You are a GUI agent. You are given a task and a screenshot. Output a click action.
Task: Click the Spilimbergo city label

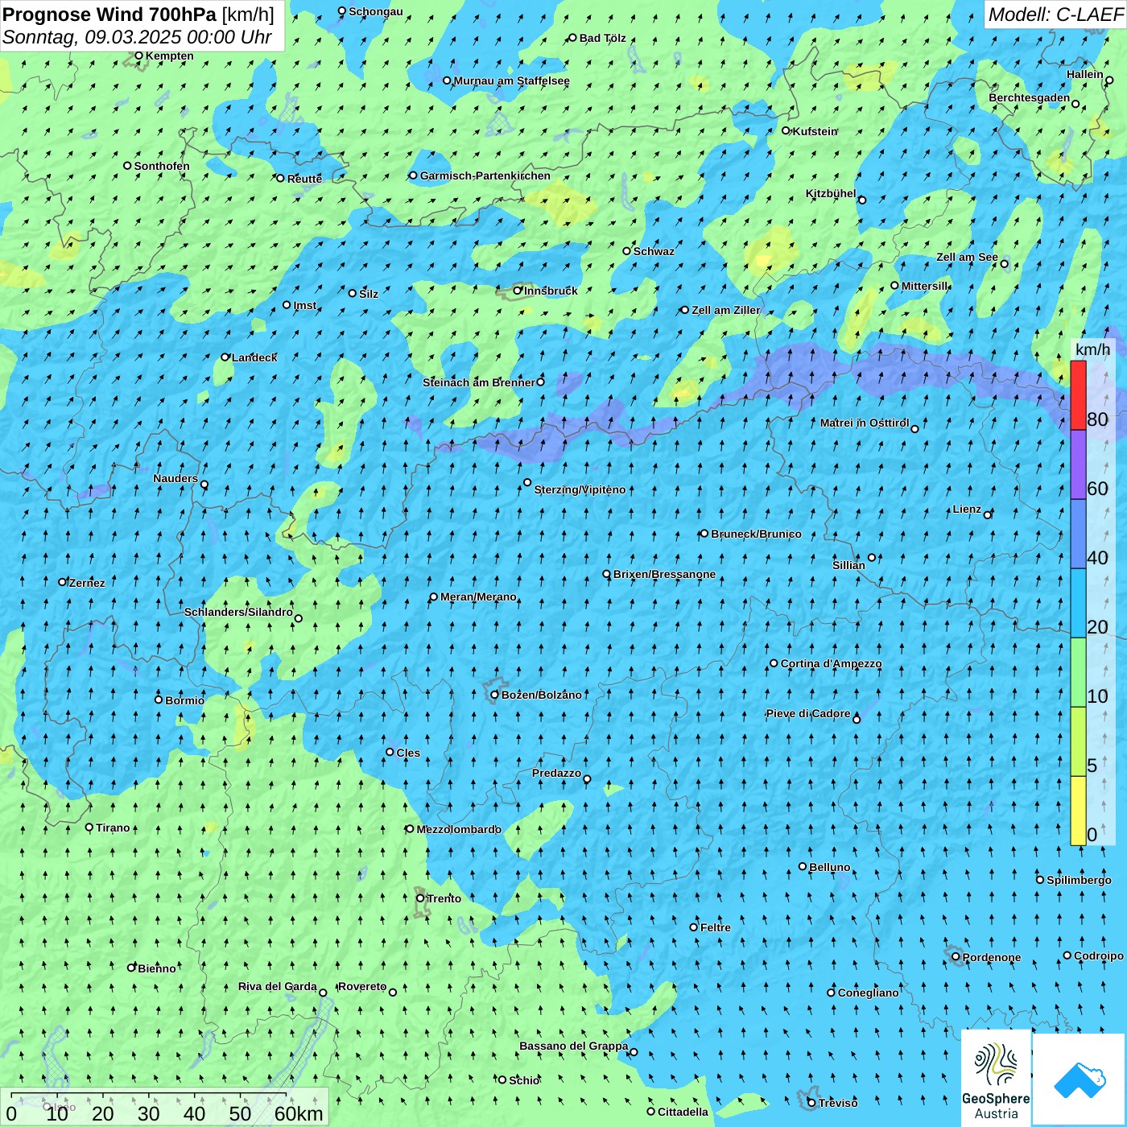tap(1079, 880)
